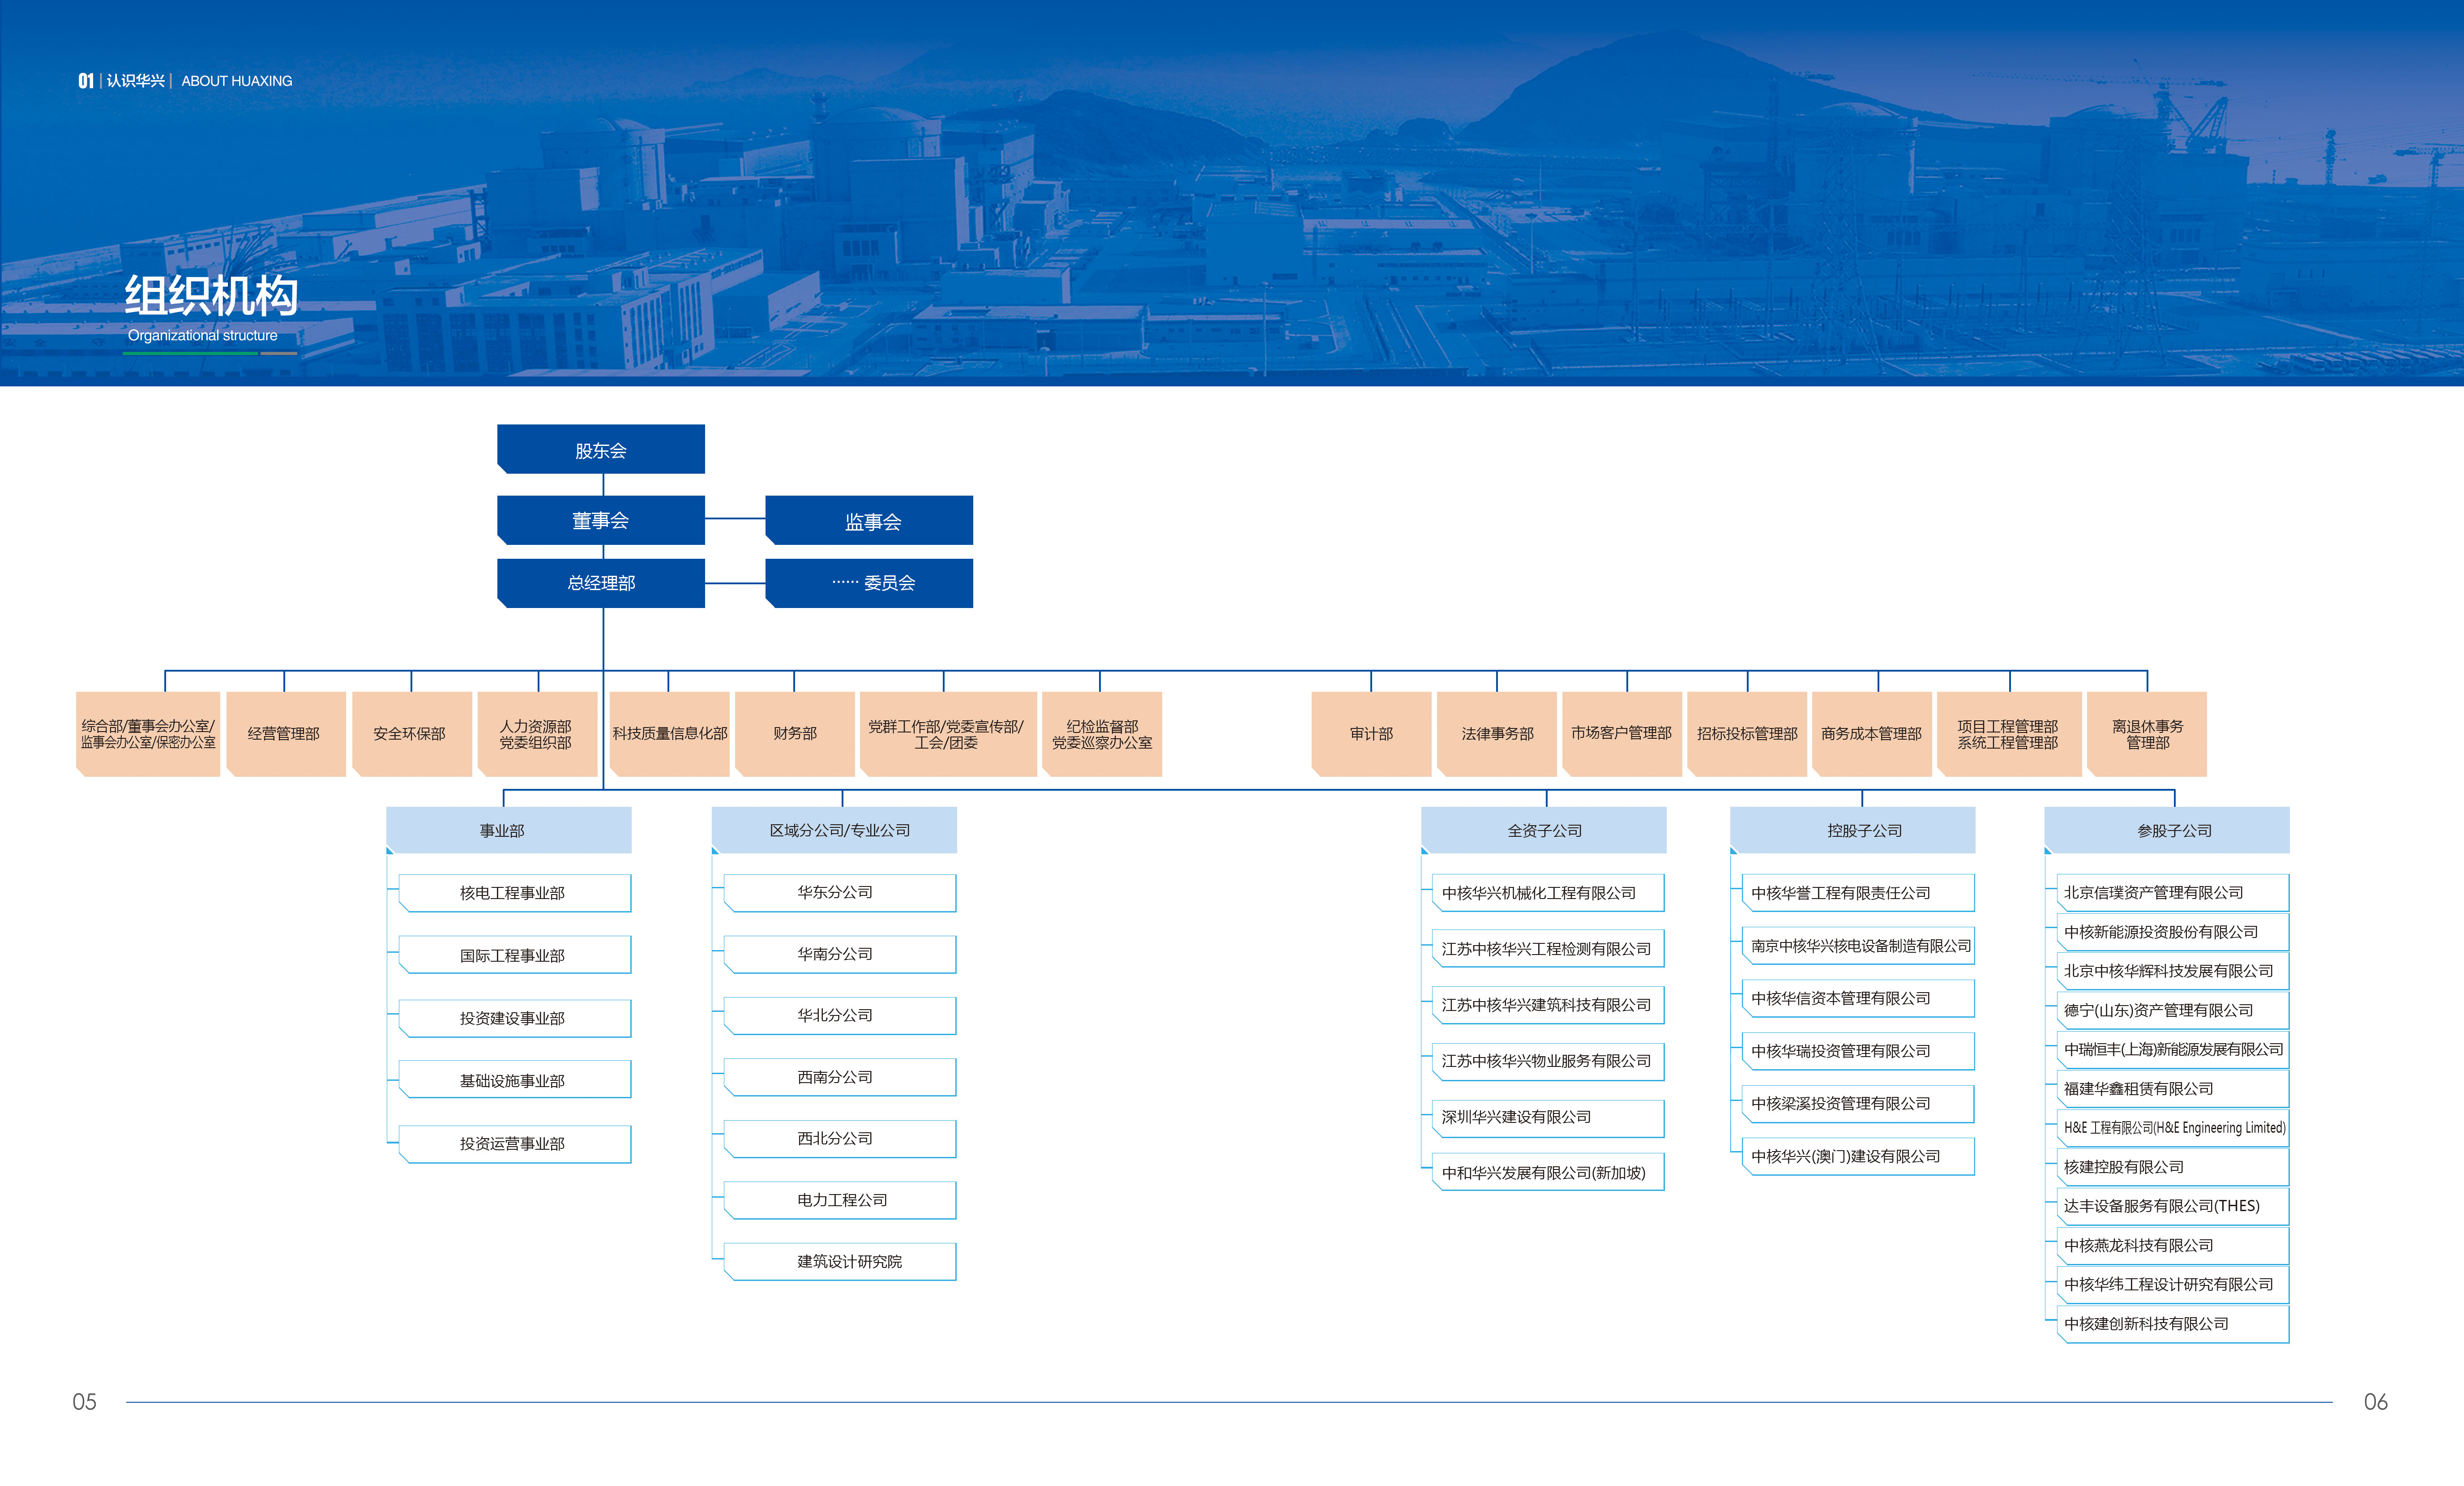Screen dimensions: 2464x1486
Task: Click the 人力资源部 党委组织部 box
Action: (538, 733)
